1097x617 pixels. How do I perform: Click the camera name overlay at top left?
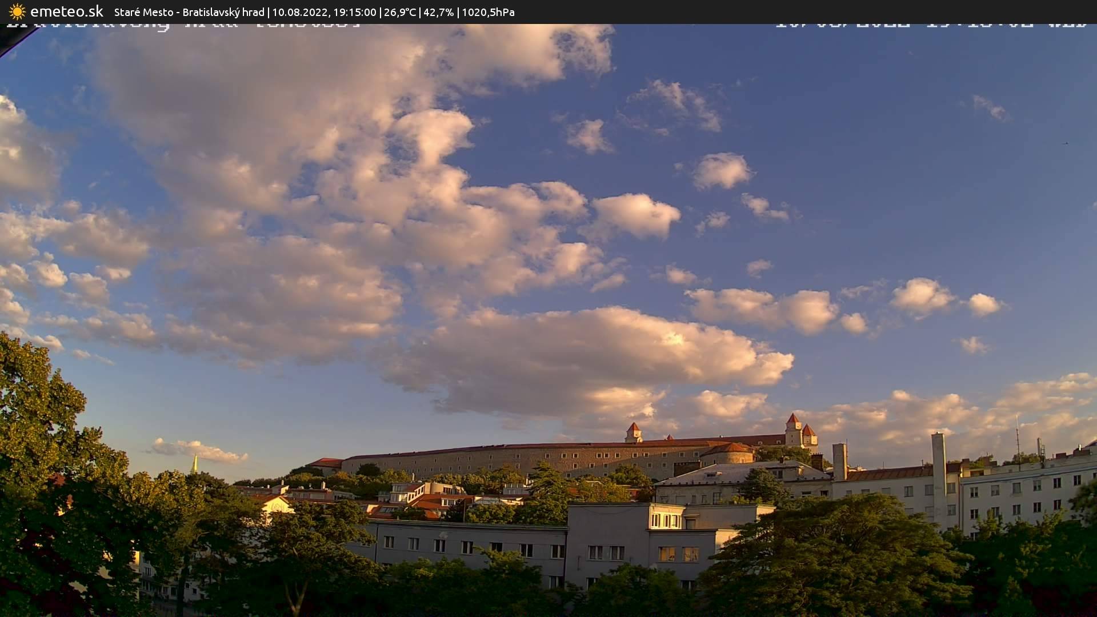pyautogui.click(x=184, y=25)
